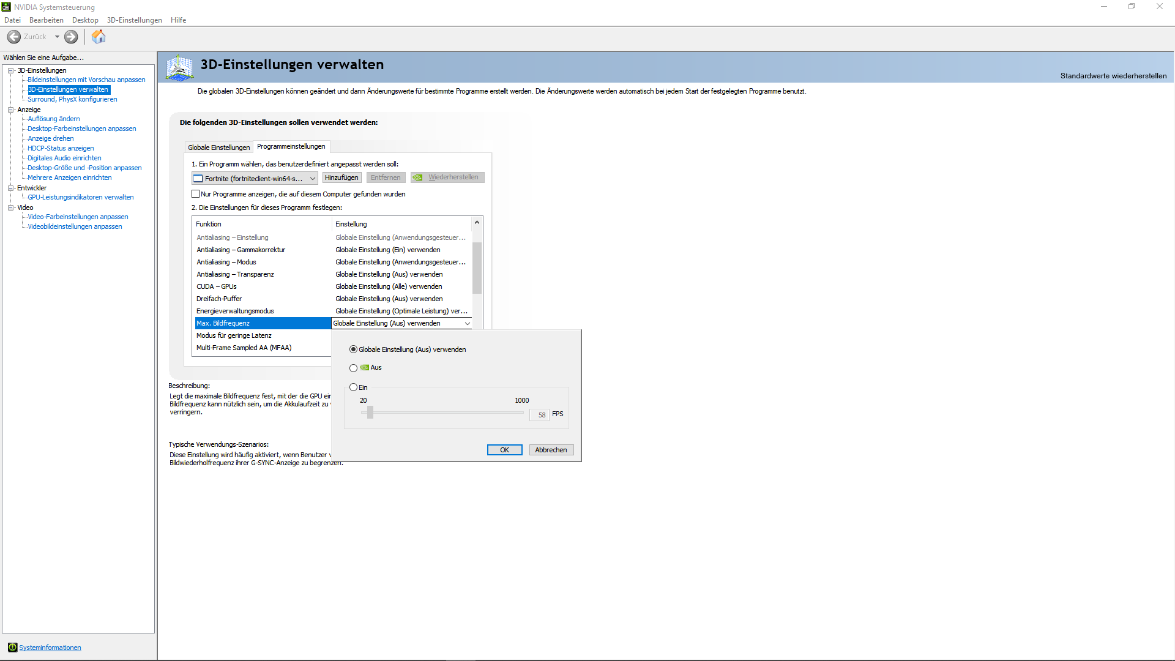
Task: Click the NVIDIA logo next to Aus option
Action: point(365,368)
